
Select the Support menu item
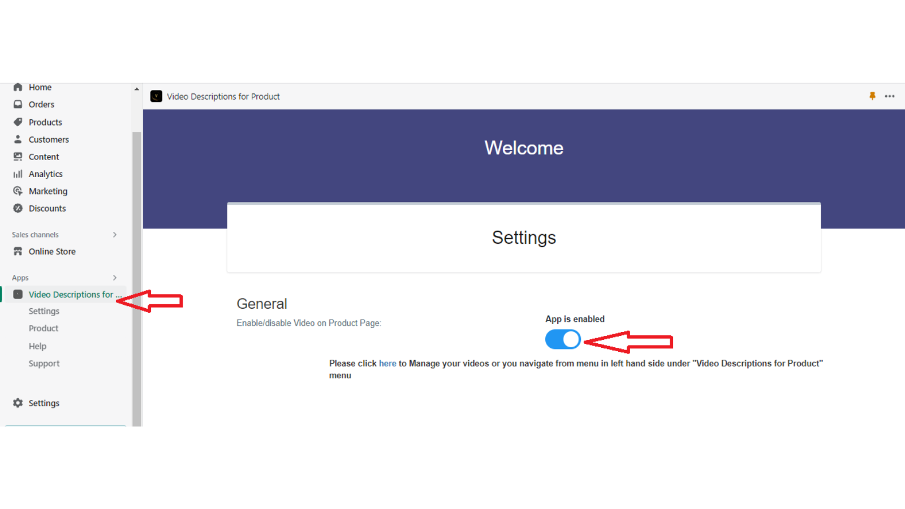(x=44, y=363)
